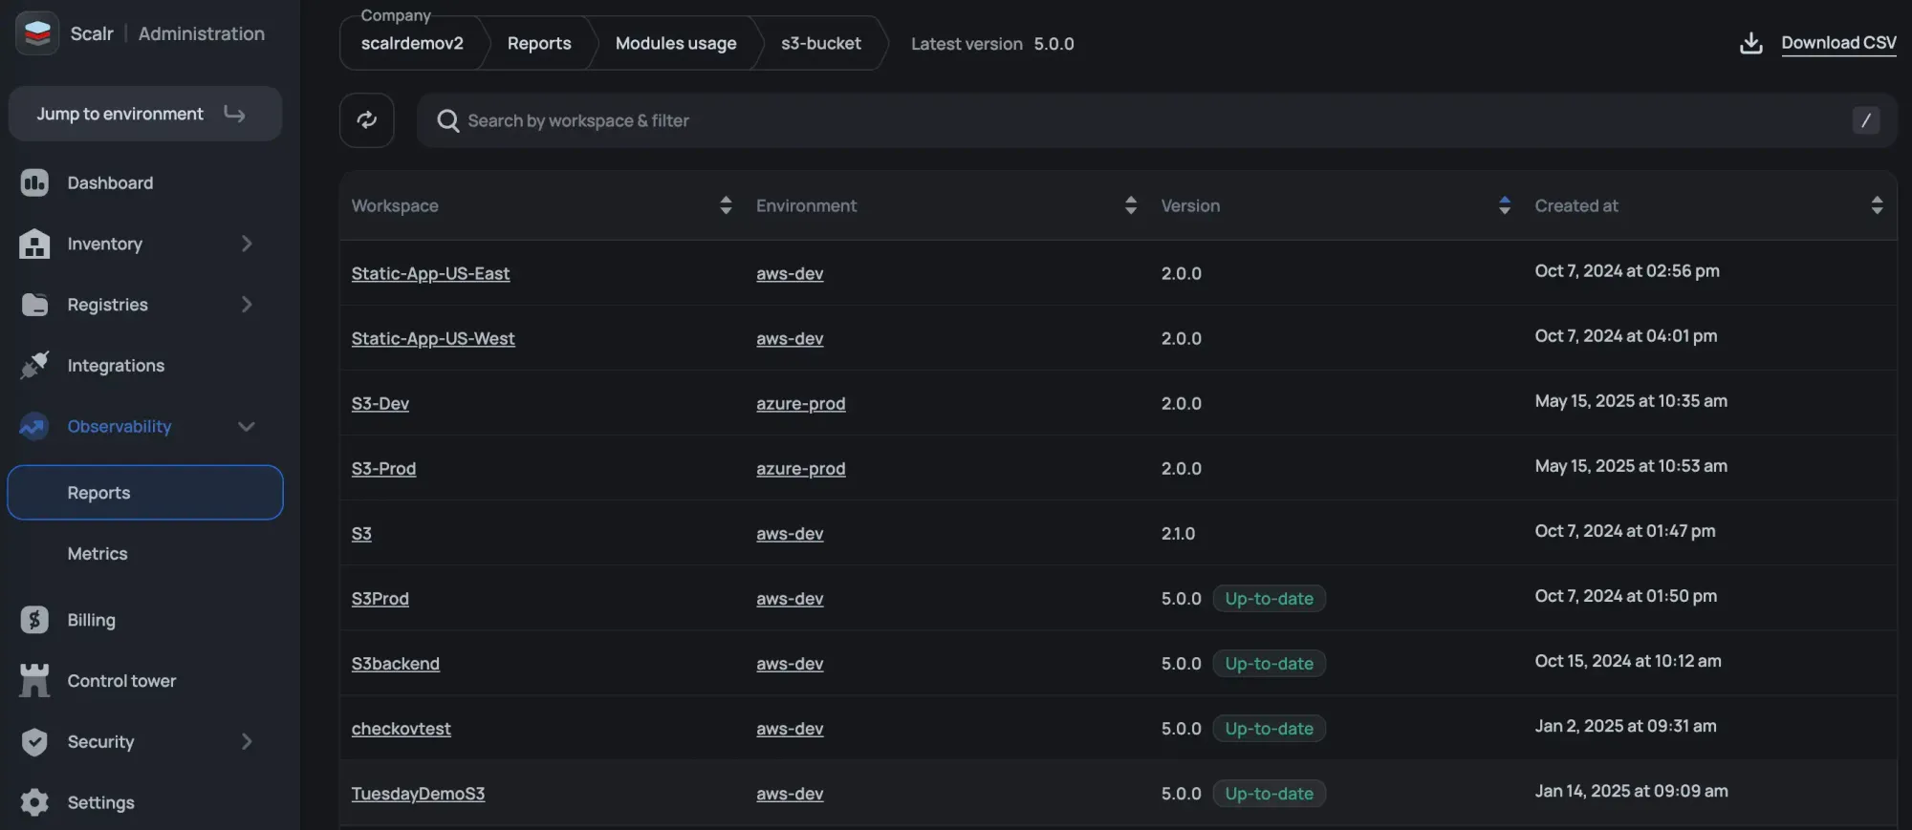Click the Scalr logo icon
The width and height of the screenshot is (1912, 830).
pyautogui.click(x=37, y=33)
